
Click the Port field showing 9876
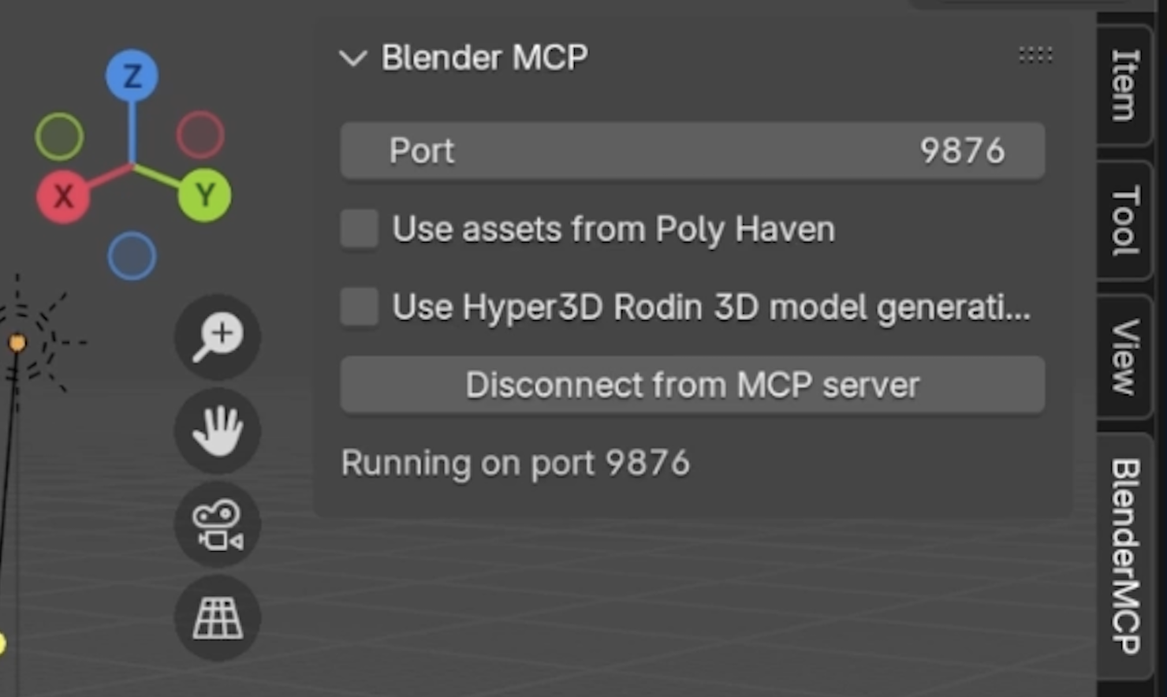(692, 151)
